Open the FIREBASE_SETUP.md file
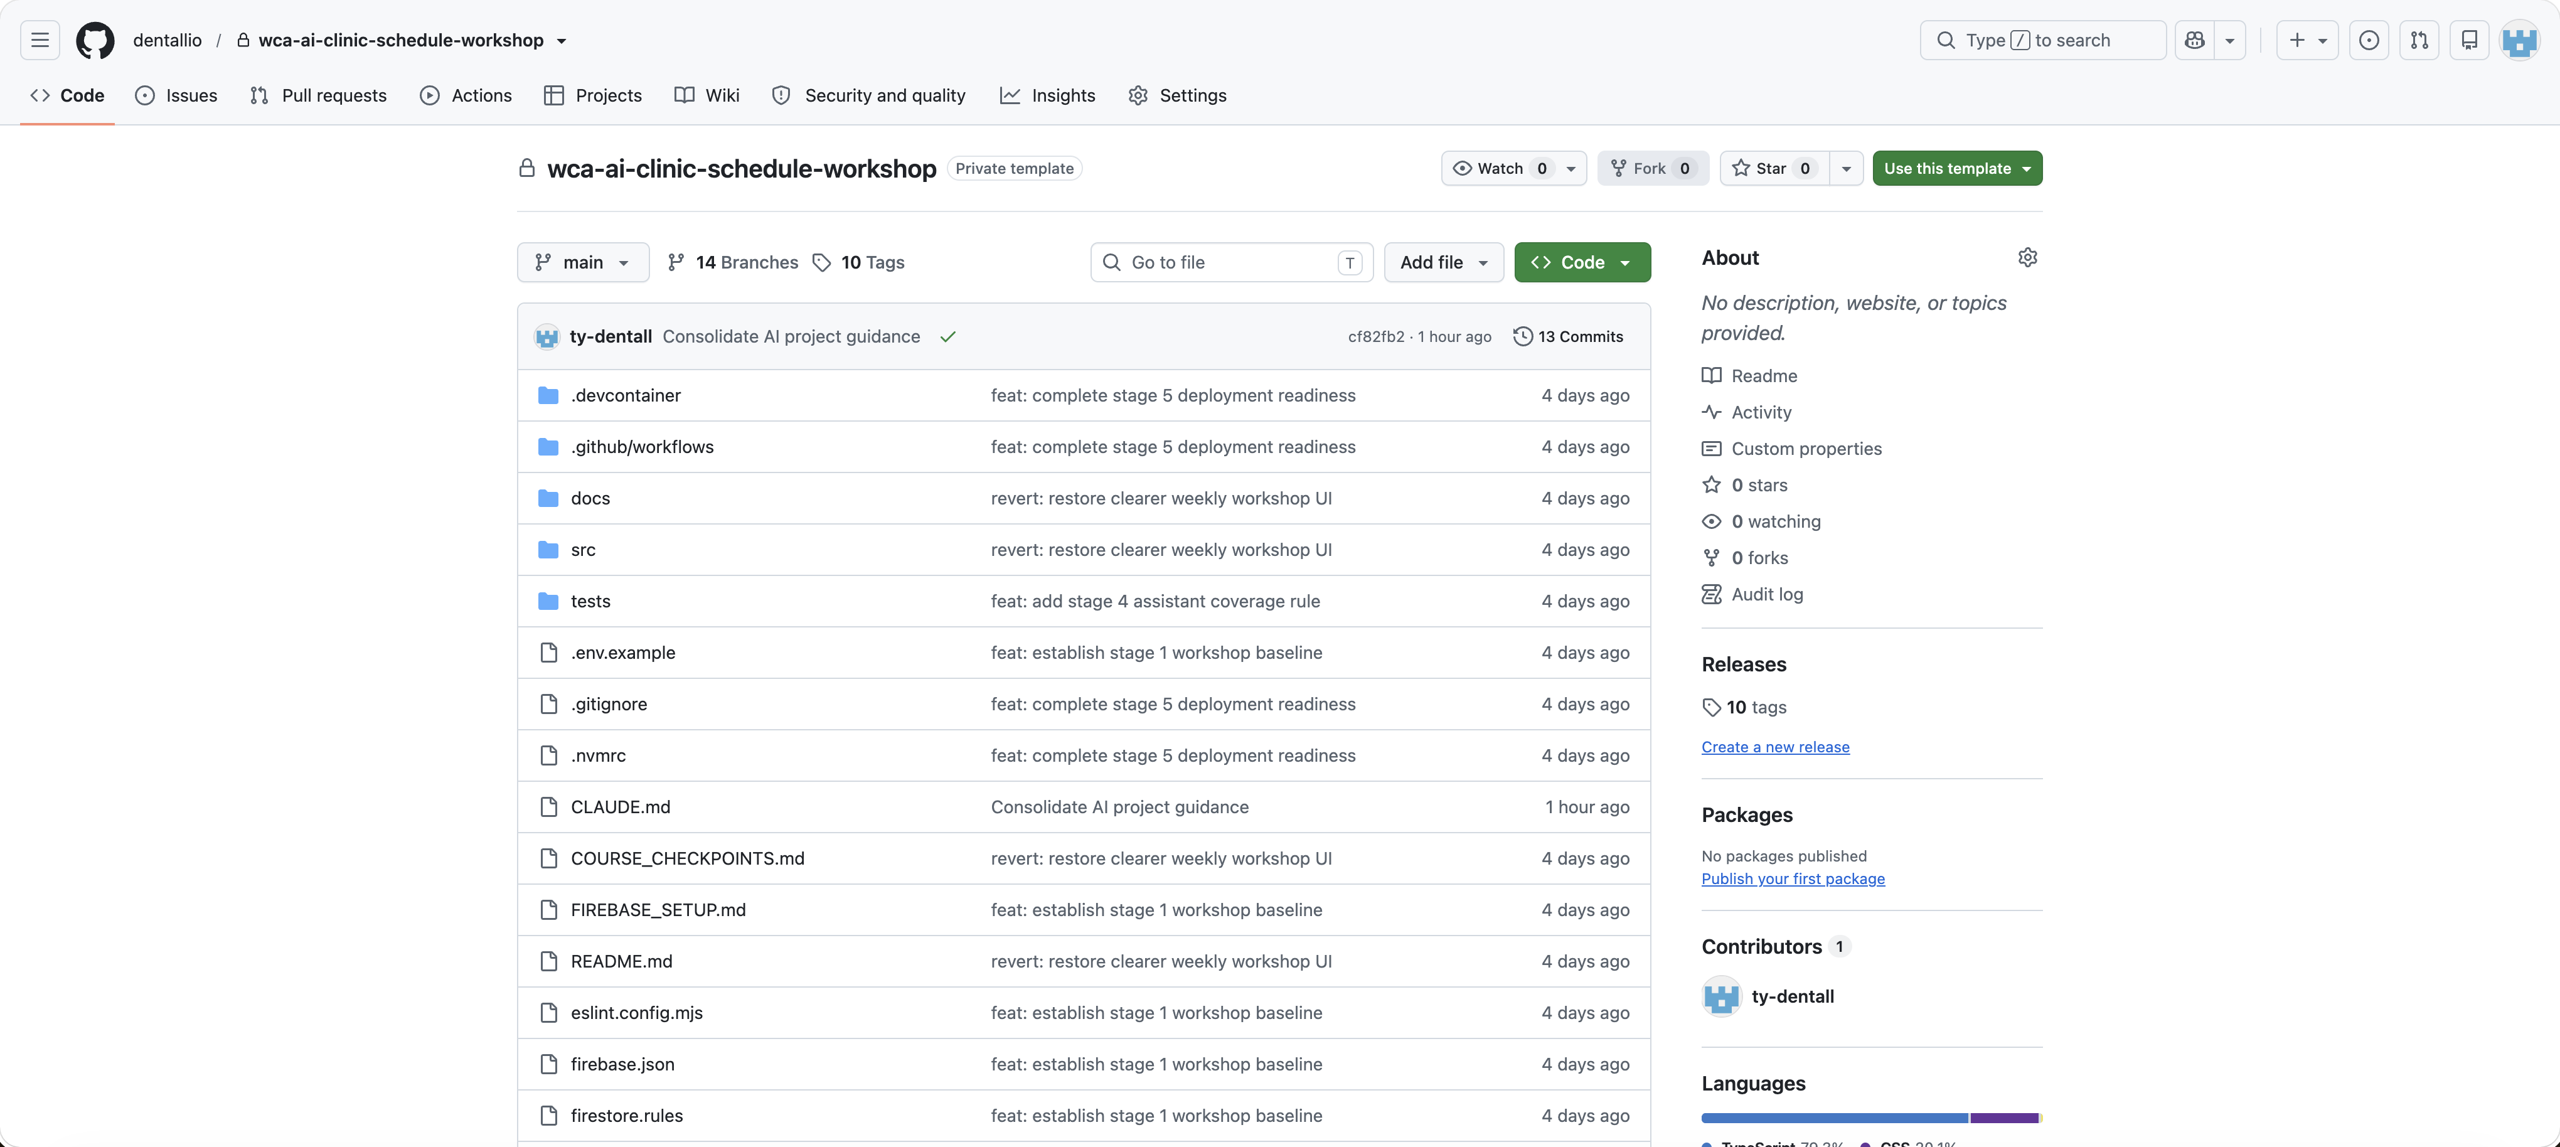Viewport: 2560px width, 1147px height. (658, 910)
